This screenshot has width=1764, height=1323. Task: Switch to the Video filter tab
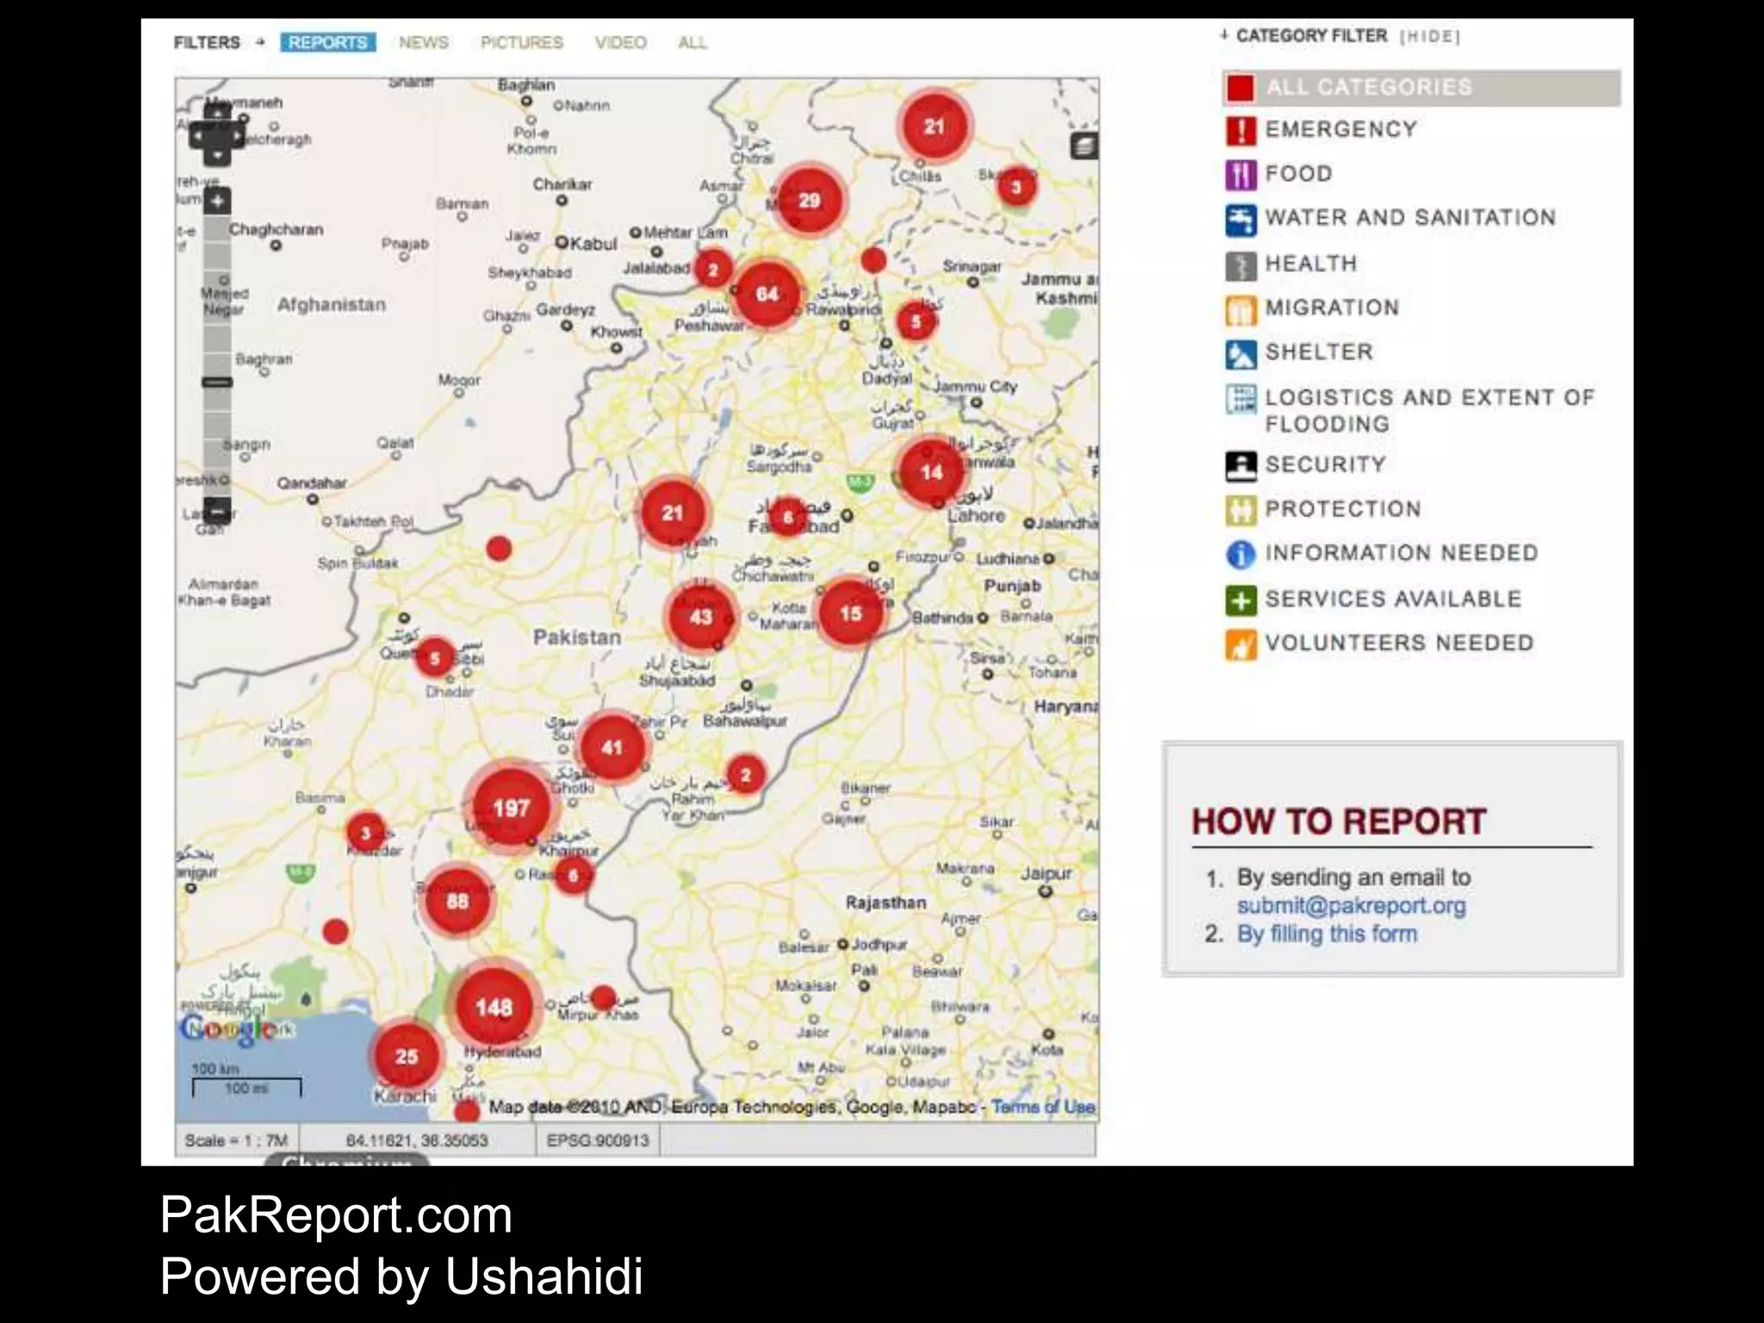[x=621, y=42]
